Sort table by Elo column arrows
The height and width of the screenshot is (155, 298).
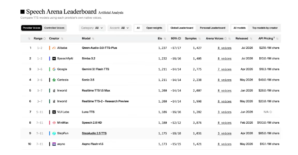pyautogui.click(x=165, y=39)
